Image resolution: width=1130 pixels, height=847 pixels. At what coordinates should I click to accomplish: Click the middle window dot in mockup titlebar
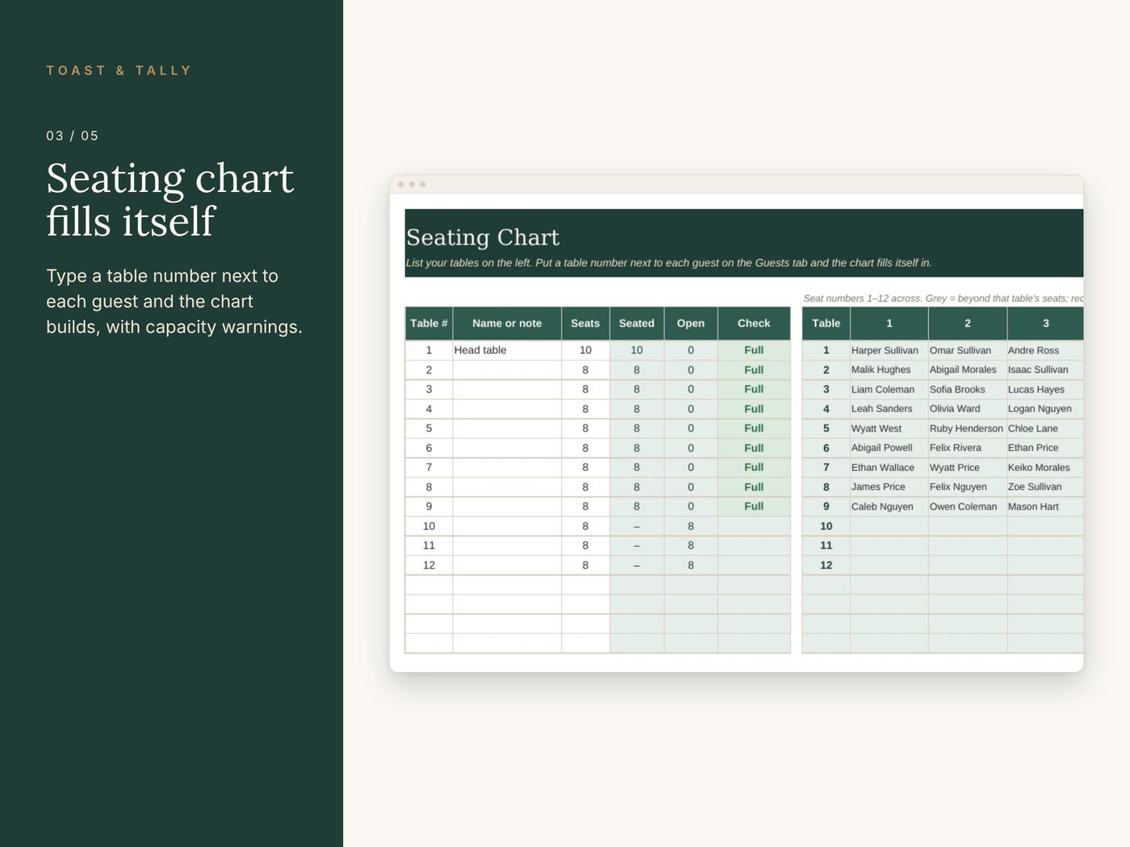(412, 185)
